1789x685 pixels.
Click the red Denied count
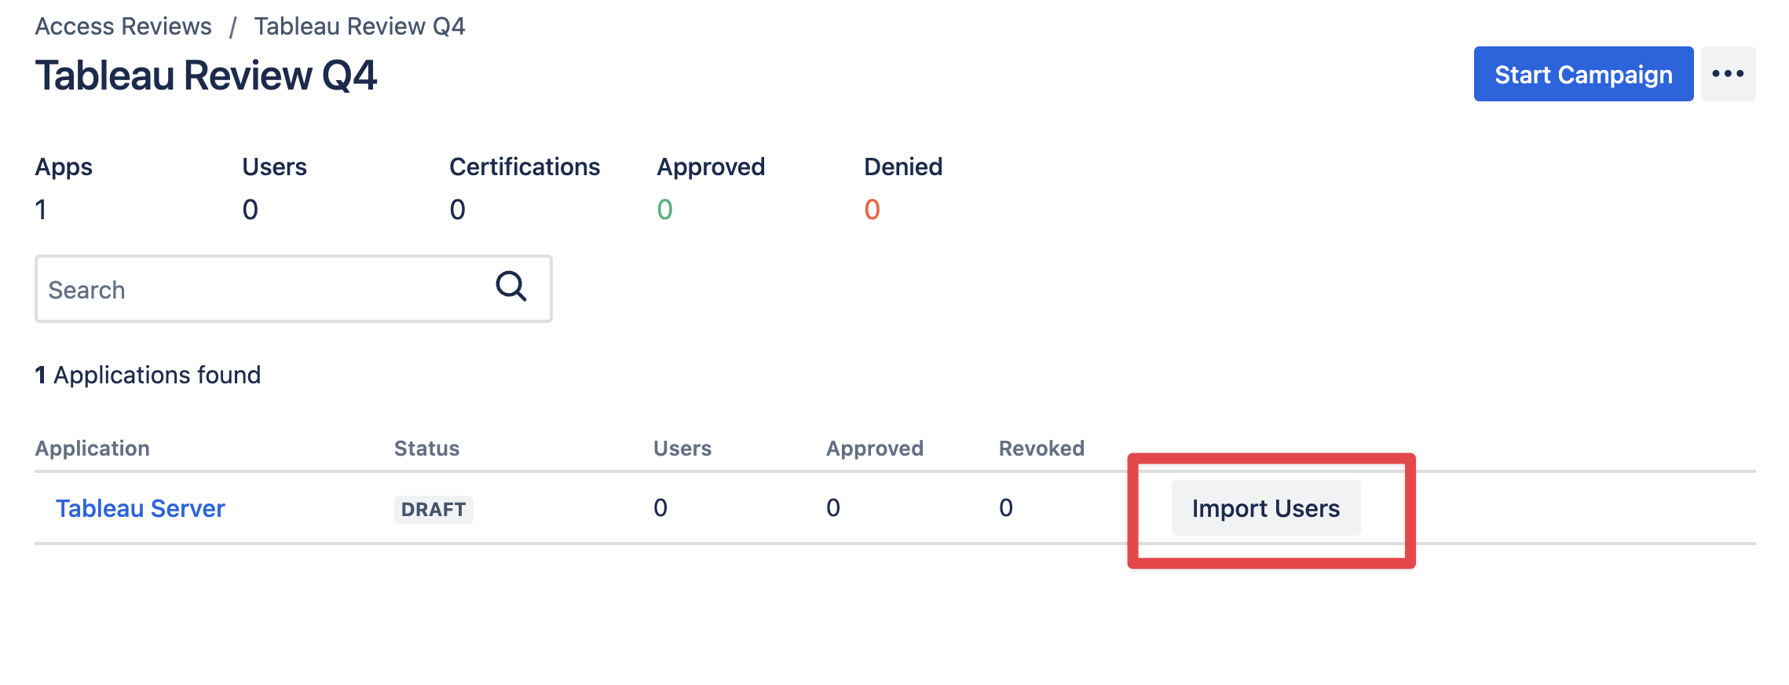coord(872,209)
